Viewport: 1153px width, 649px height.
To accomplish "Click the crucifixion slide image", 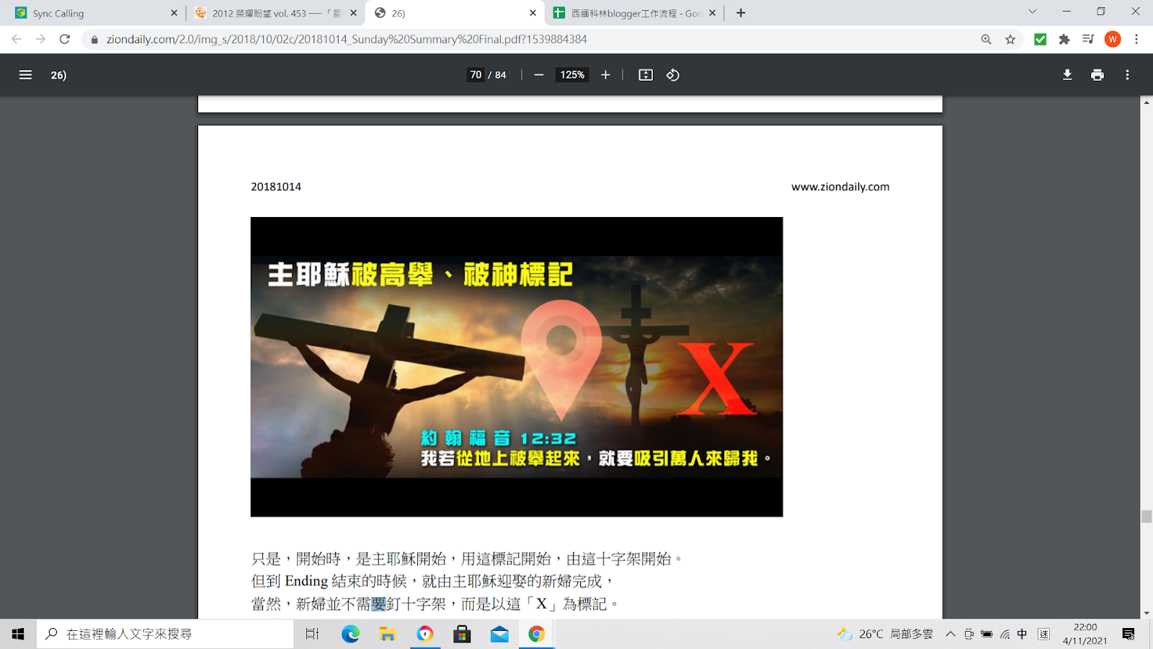I will (x=517, y=366).
